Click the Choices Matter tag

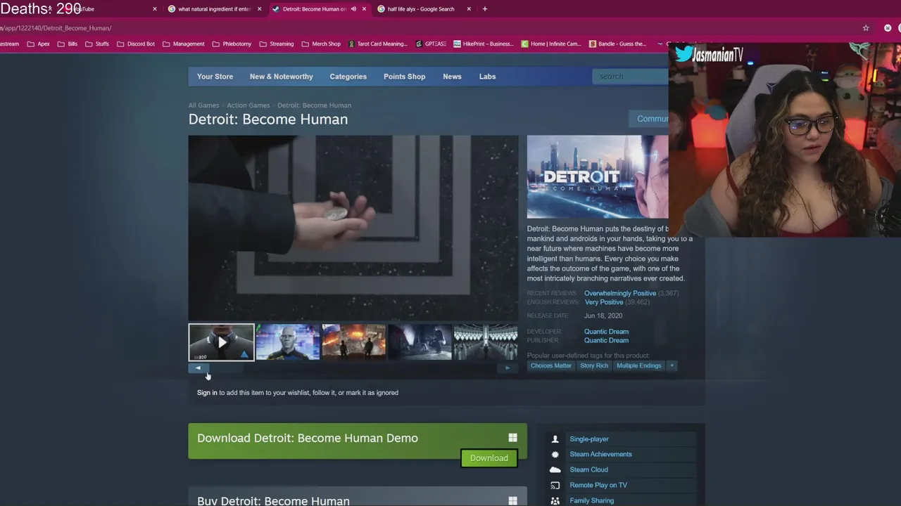click(551, 365)
